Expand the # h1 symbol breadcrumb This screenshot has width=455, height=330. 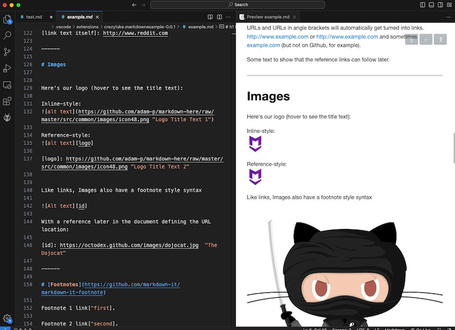tap(226, 27)
